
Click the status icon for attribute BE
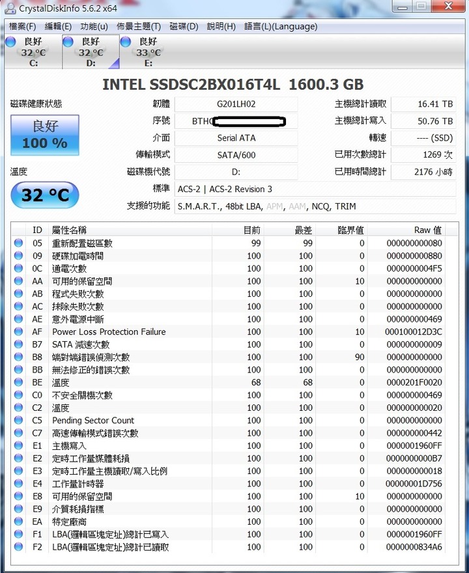(x=18, y=382)
